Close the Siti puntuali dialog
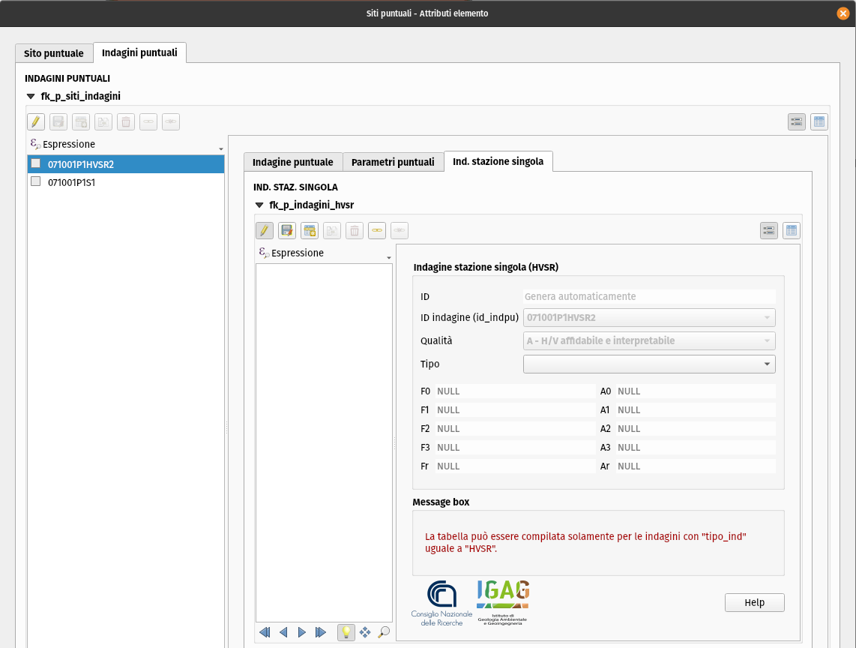 coord(843,13)
